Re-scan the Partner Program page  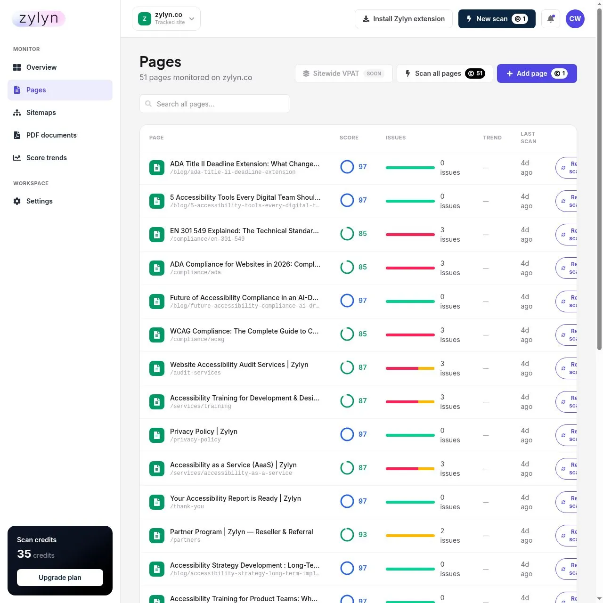click(x=567, y=536)
